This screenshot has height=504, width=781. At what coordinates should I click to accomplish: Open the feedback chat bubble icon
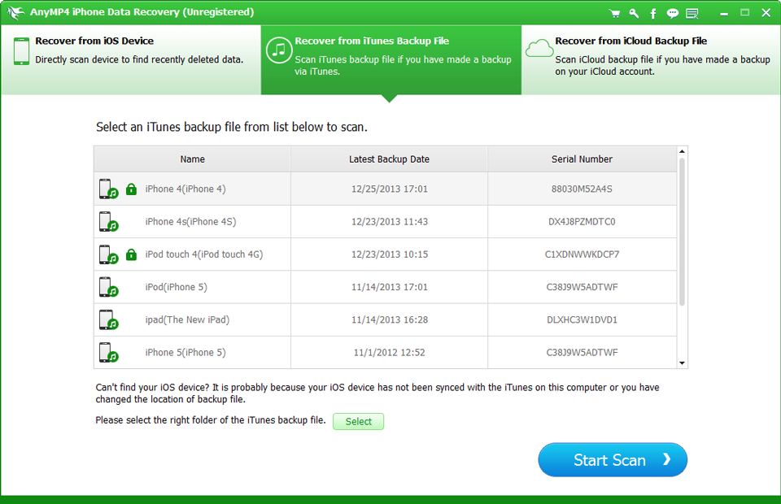(x=672, y=13)
